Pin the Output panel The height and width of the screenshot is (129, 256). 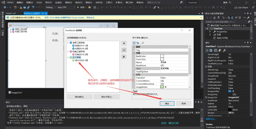(198, 102)
